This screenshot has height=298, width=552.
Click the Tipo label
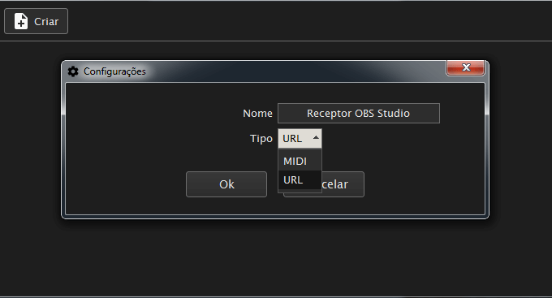click(261, 138)
